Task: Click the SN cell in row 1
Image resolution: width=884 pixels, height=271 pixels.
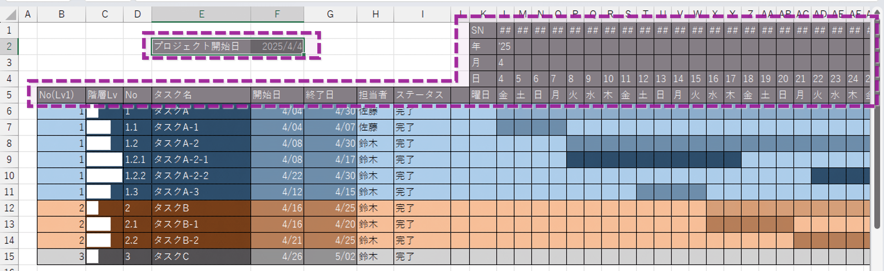Action: pyautogui.click(x=482, y=31)
